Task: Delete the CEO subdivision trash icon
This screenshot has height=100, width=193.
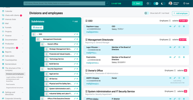Action: tap(77, 34)
